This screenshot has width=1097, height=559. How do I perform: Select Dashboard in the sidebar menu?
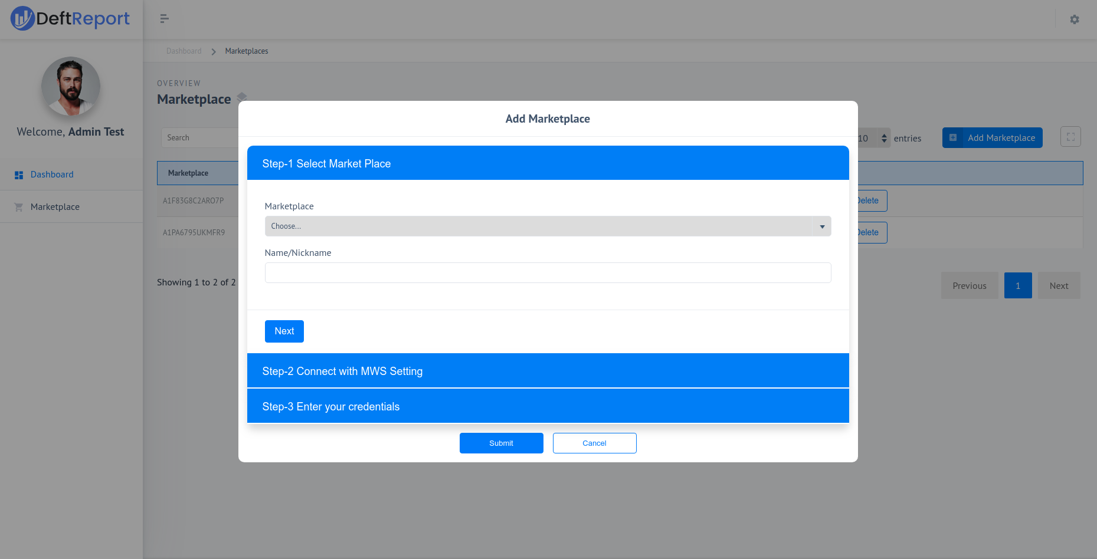click(x=51, y=174)
